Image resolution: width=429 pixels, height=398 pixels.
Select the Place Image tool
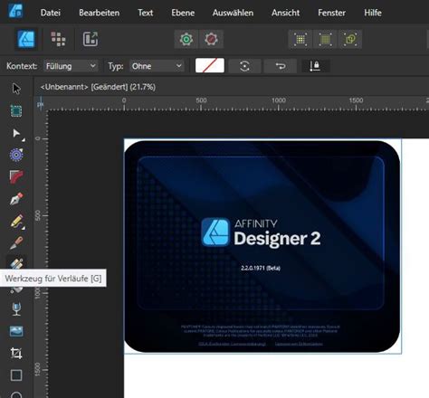pyautogui.click(x=16, y=331)
